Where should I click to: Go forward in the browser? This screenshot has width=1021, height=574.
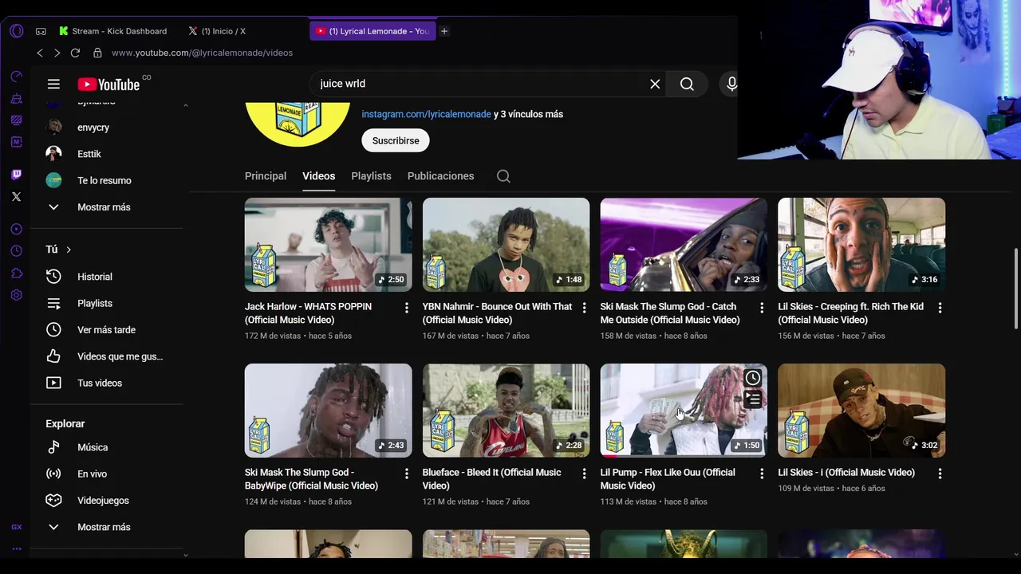[57, 53]
